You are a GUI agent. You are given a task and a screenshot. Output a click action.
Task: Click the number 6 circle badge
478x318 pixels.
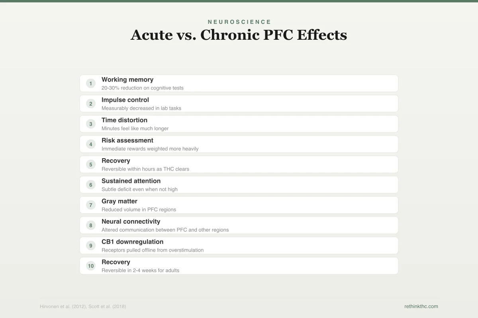click(x=91, y=185)
